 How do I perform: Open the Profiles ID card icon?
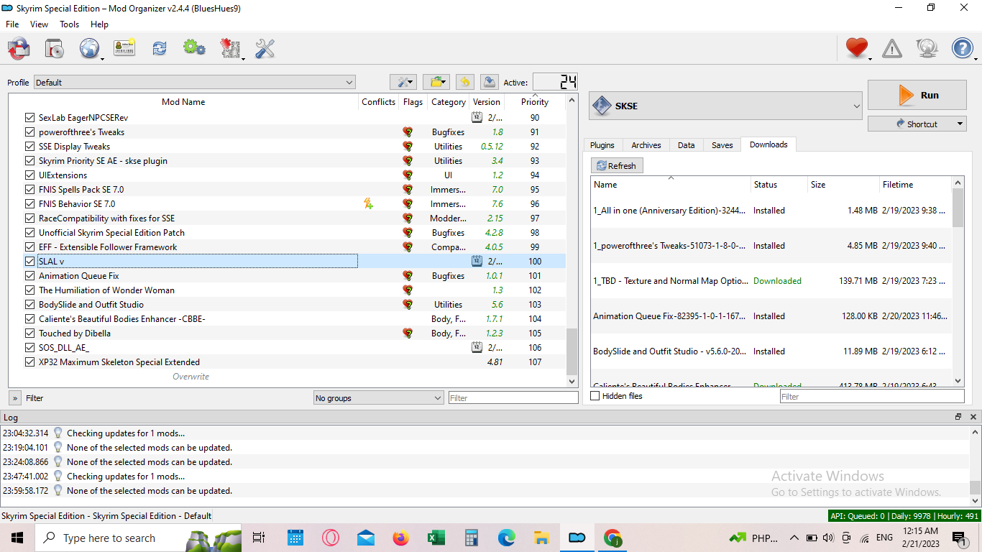coord(124,48)
